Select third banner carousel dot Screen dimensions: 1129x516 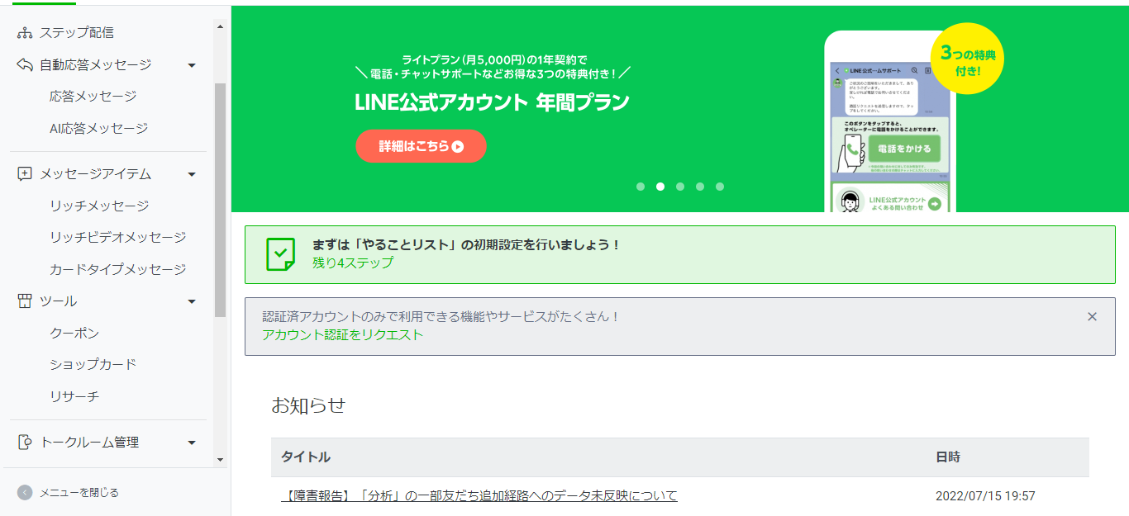pyautogui.click(x=680, y=187)
